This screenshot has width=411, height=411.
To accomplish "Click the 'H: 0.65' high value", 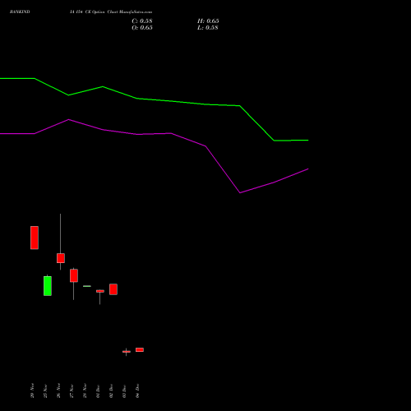I will tap(208, 21).
